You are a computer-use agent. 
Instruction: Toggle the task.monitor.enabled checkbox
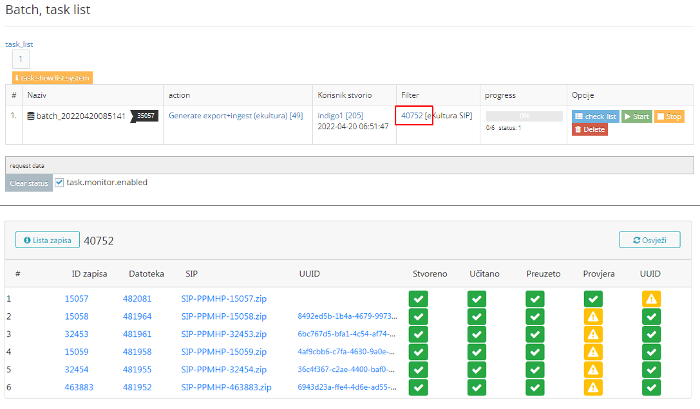tap(59, 183)
